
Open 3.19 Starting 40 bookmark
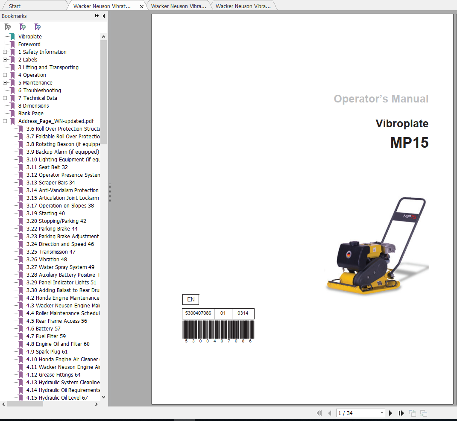coord(46,213)
